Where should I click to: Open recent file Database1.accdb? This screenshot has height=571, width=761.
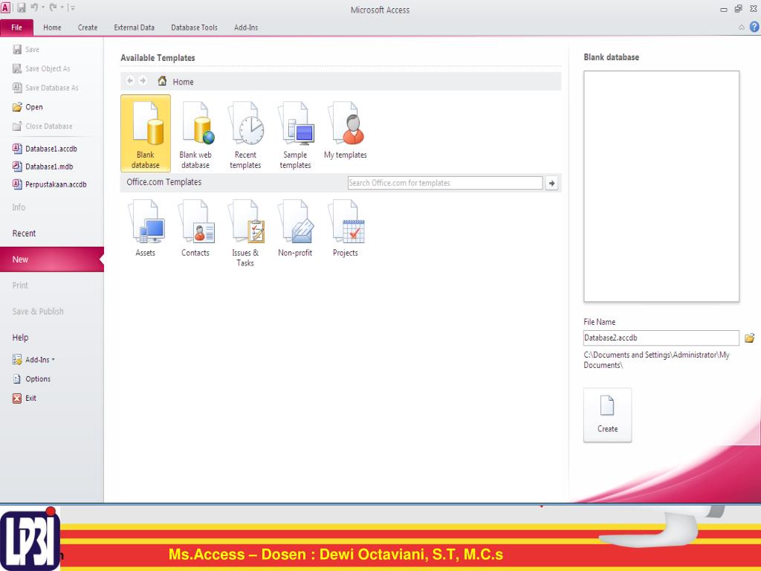45,149
